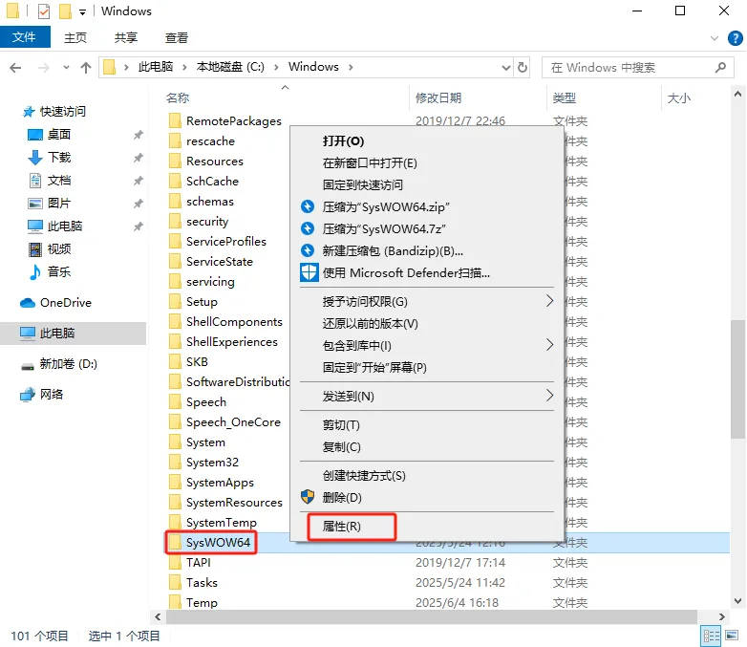Choose 新建压缩包 (Bandizip)(B)...

coord(426,250)
